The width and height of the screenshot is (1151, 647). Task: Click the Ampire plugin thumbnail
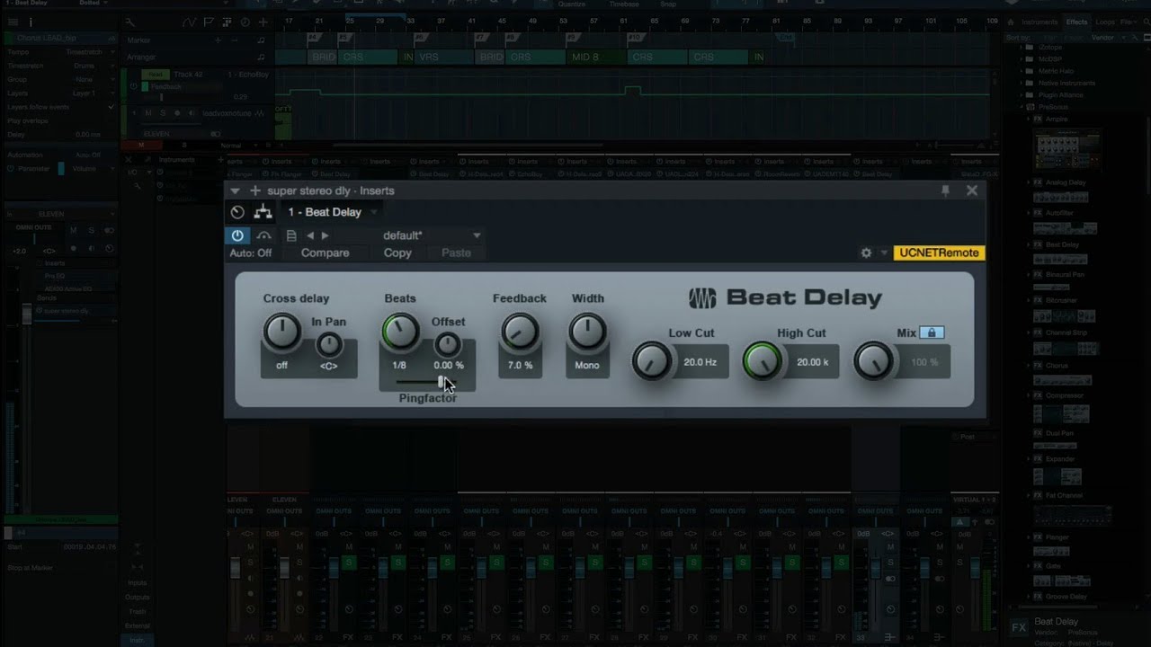[1067, 150]
